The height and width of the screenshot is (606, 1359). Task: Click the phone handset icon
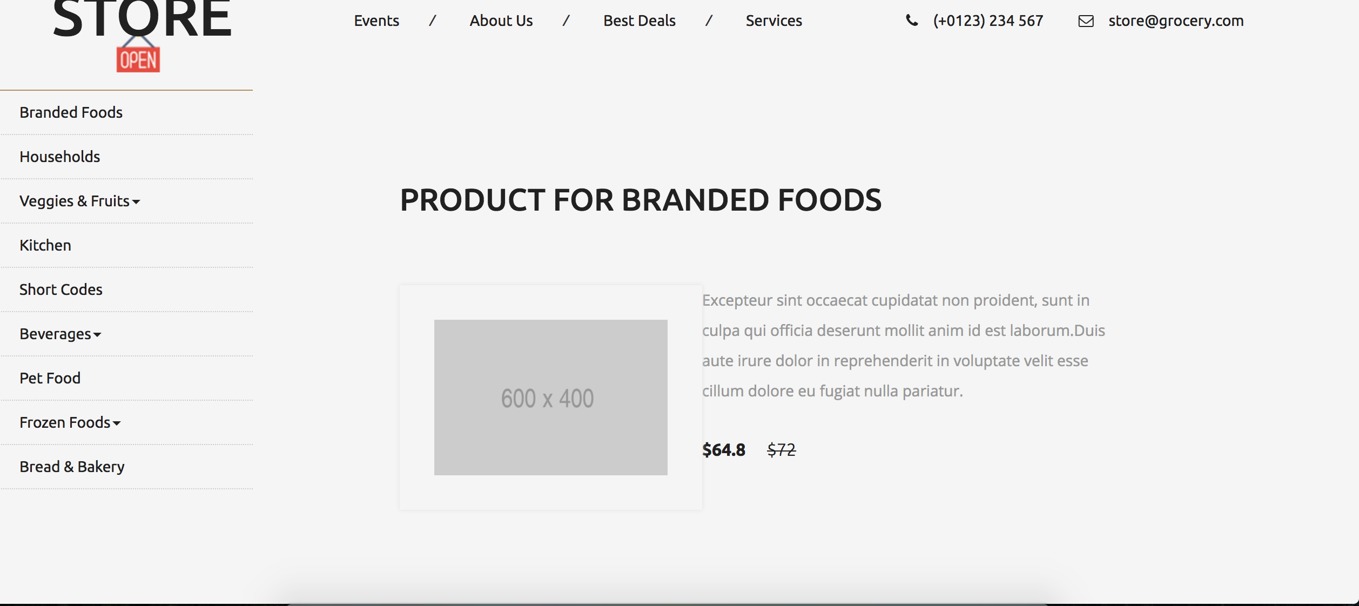[x=912, y=21]
